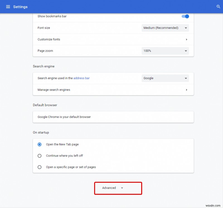Open the Settings hamburger menu

(8, 7)
